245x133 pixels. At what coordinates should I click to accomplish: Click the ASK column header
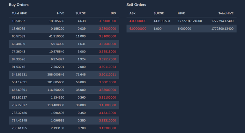132,13
